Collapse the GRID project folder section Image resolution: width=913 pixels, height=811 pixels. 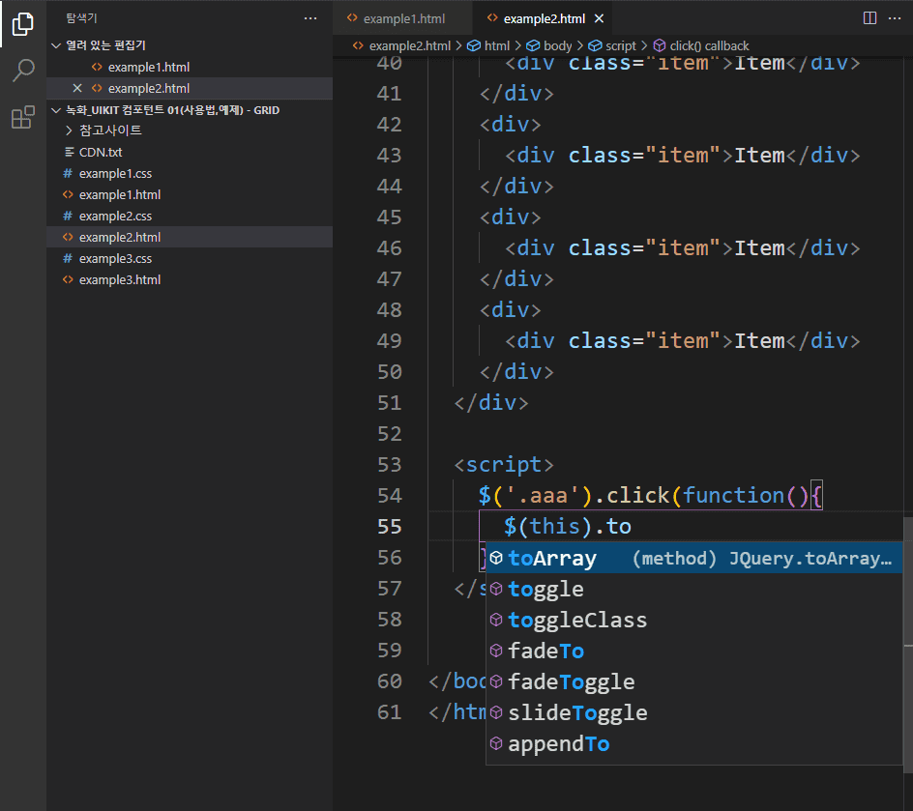56,110
